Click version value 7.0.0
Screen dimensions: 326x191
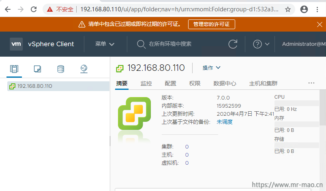(223, 98)
